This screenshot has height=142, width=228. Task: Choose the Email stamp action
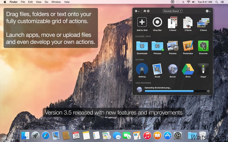click(157, 69)
